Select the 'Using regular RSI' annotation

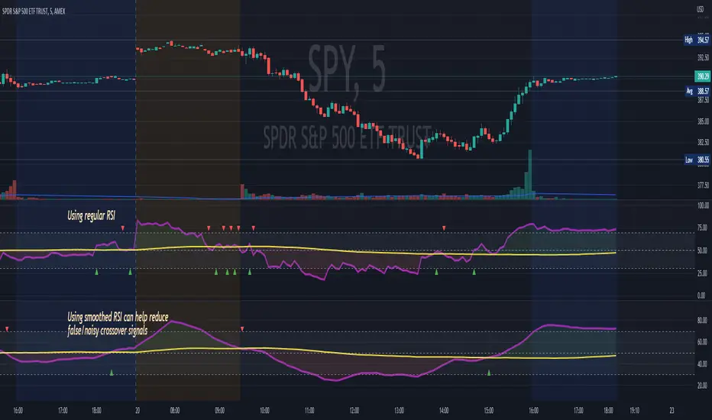[91, 215]
